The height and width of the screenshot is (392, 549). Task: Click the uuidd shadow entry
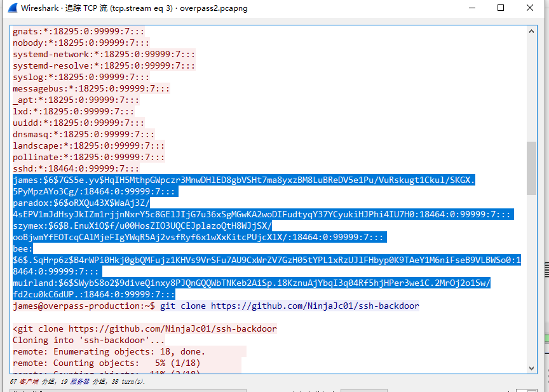(x=78, y=123)
